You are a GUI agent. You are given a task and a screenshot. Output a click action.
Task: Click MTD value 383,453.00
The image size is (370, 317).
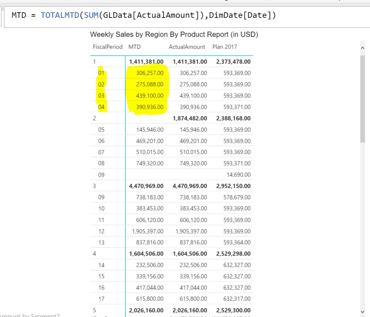pos(149,208)
